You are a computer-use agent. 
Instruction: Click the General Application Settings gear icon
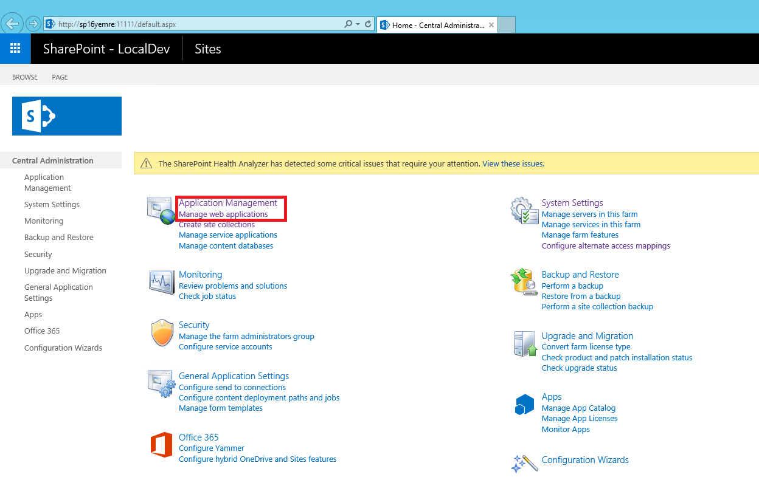click(161, 383)
